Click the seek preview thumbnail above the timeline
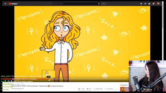Viewport: 166px width, 93px height. pos(49,74)
